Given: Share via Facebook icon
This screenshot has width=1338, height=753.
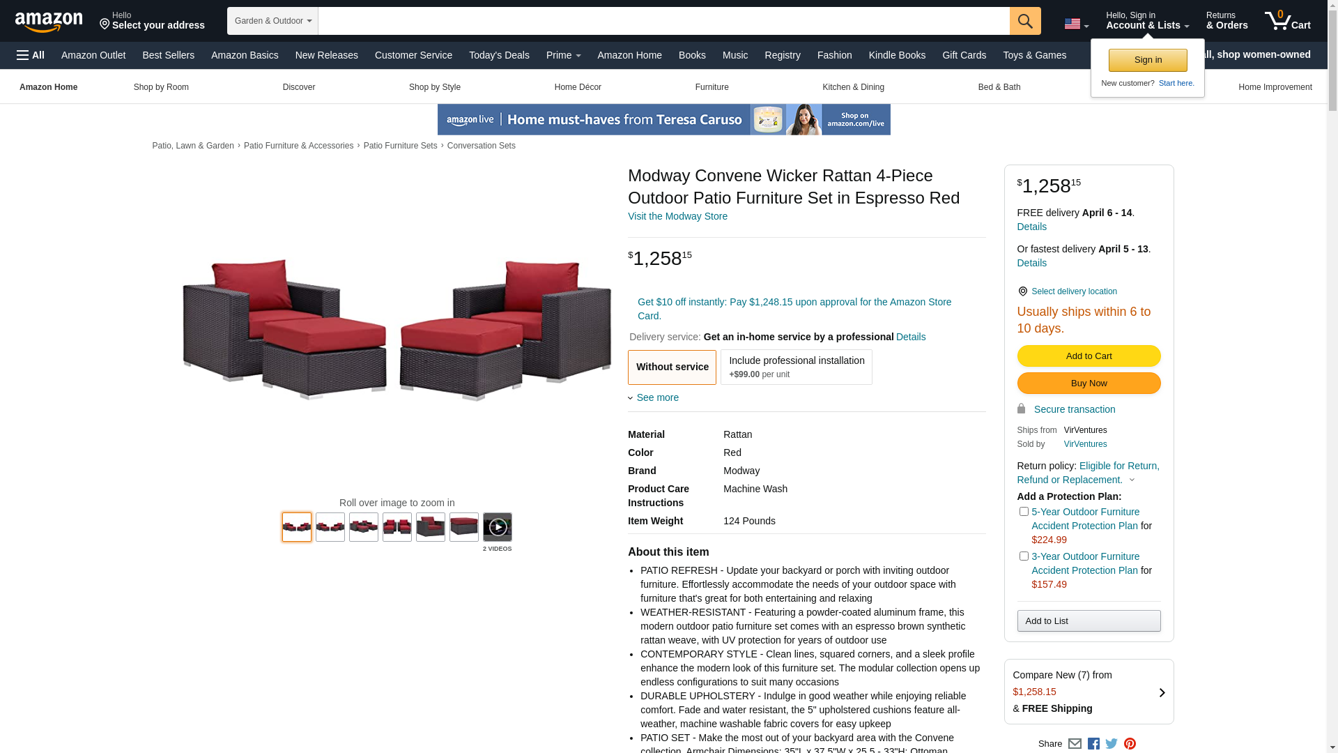Looking at the screenshot, I should coord(1093,744).
